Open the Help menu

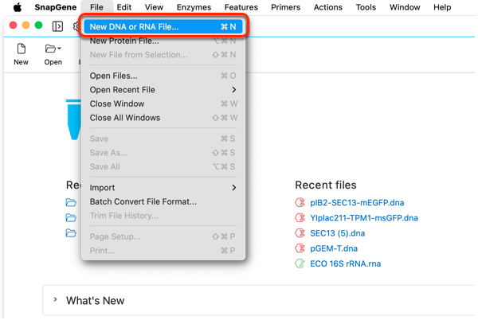(x=442, y=7)
